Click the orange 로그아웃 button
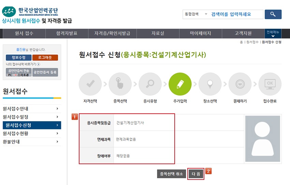This screenshot has height=185, width=290. tap(45, 57)
